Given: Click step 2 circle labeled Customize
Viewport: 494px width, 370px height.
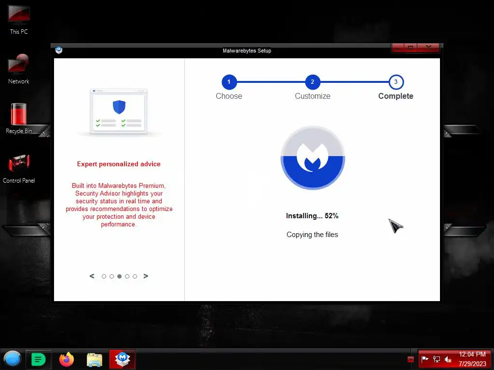Looking at the screenshot, I should pyautogui.click(x=313, y=82).
